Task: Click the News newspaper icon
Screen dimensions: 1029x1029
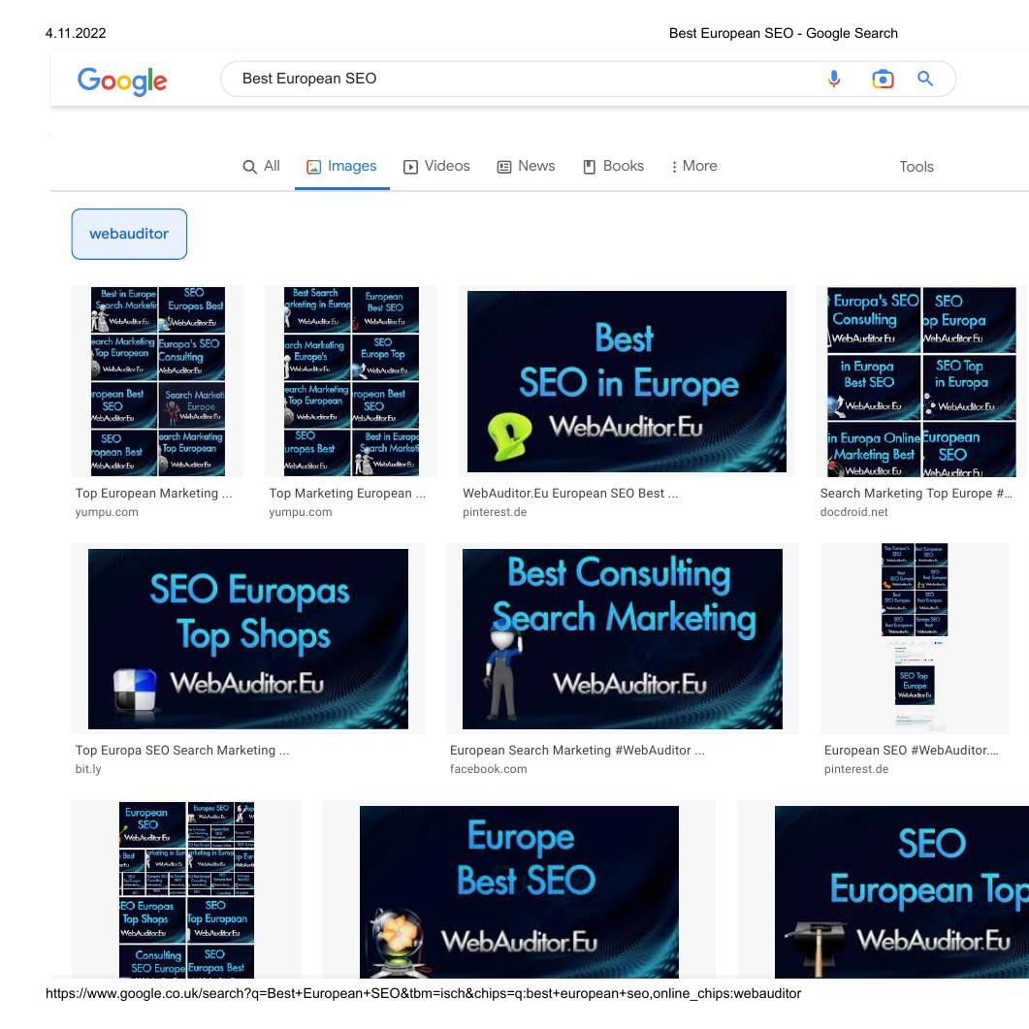Action: point(503,166)
